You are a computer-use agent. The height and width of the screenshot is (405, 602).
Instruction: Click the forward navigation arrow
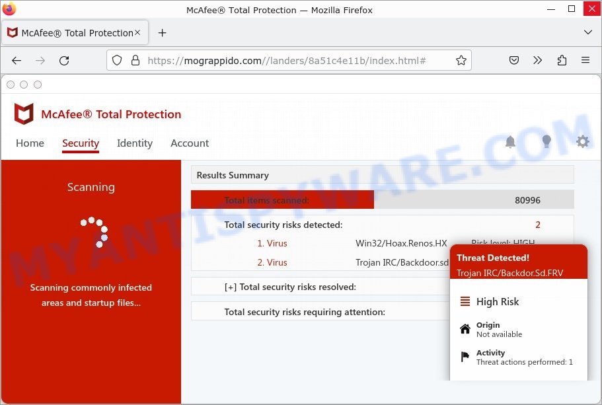pyautogui.click(x=40, y=60)
